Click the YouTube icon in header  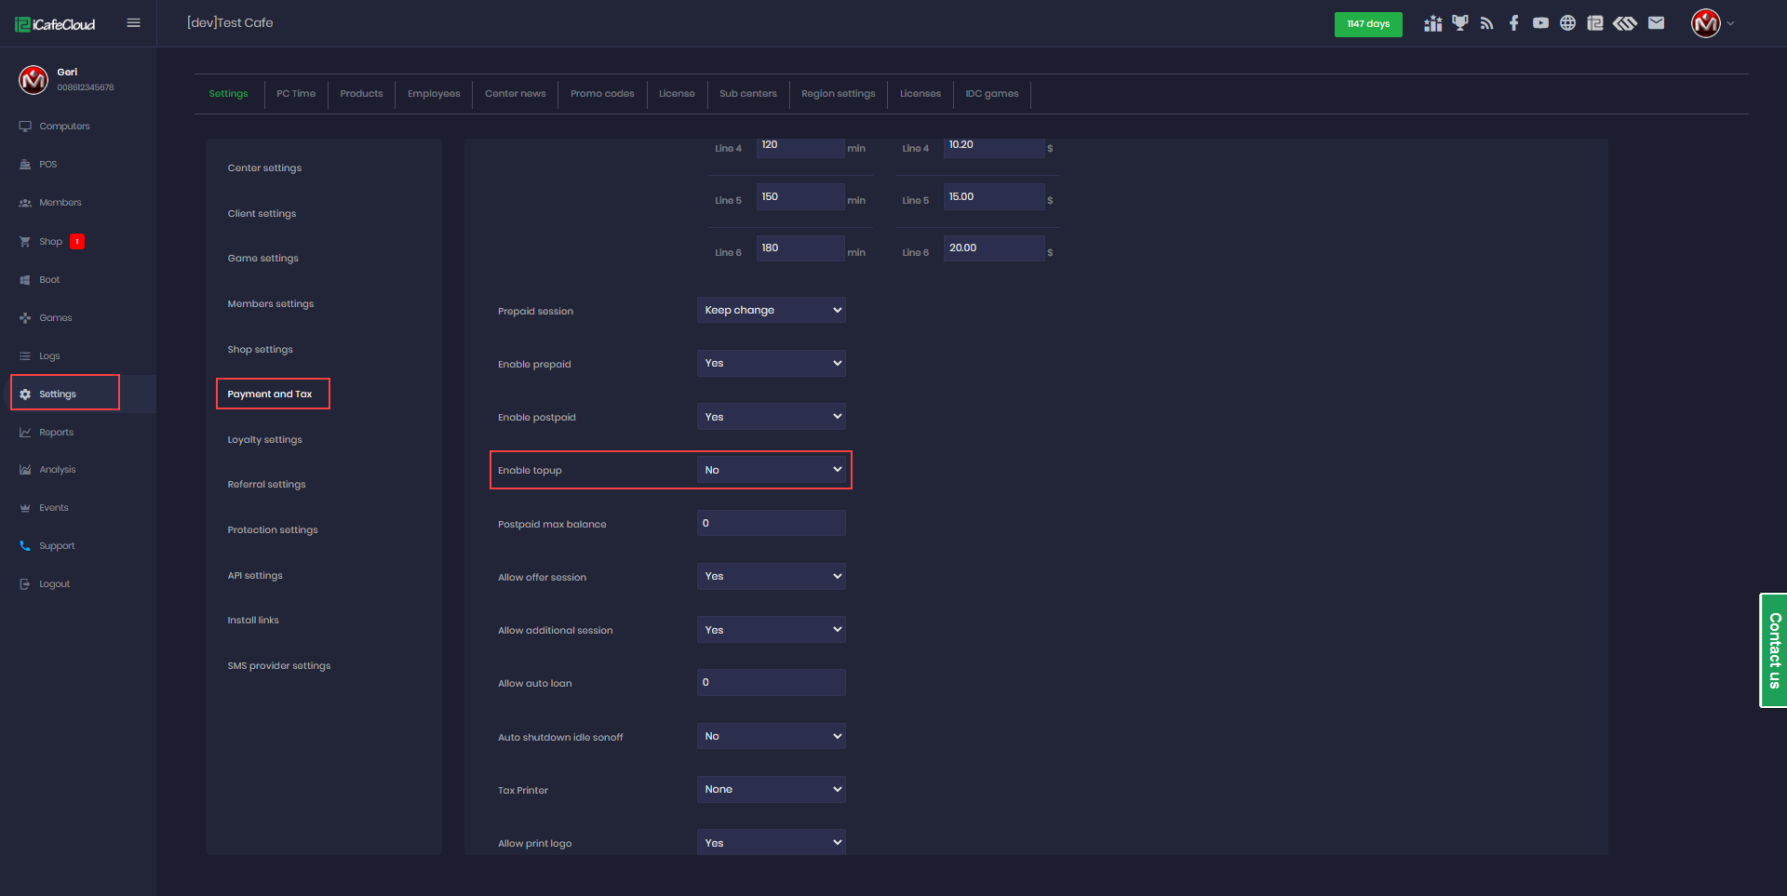point(1540,23)
